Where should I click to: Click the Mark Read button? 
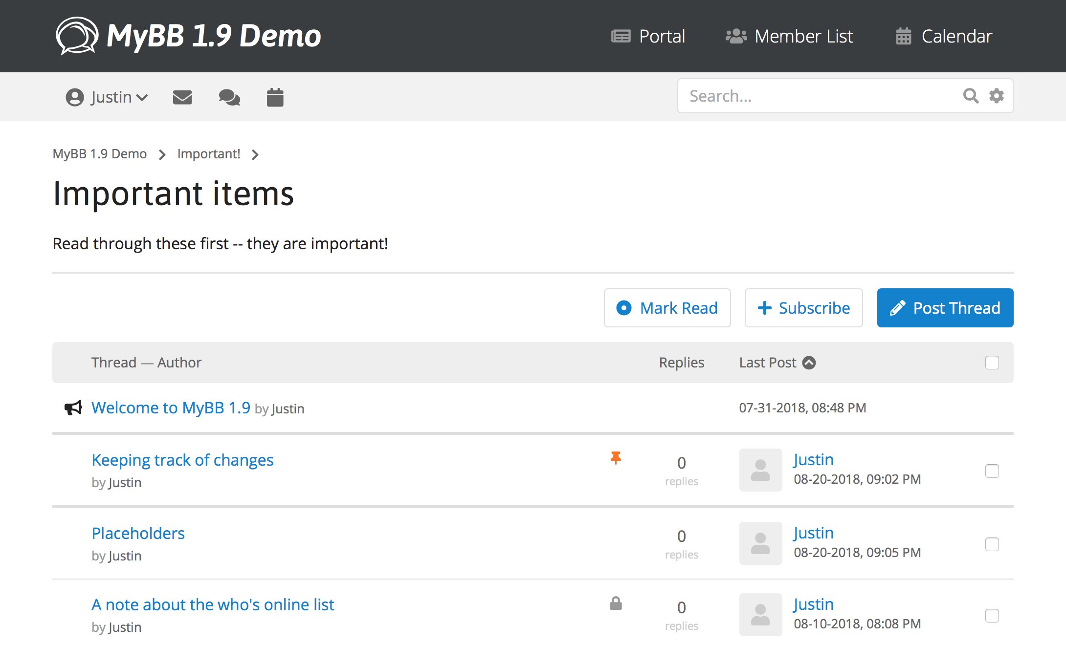point(667,308)
